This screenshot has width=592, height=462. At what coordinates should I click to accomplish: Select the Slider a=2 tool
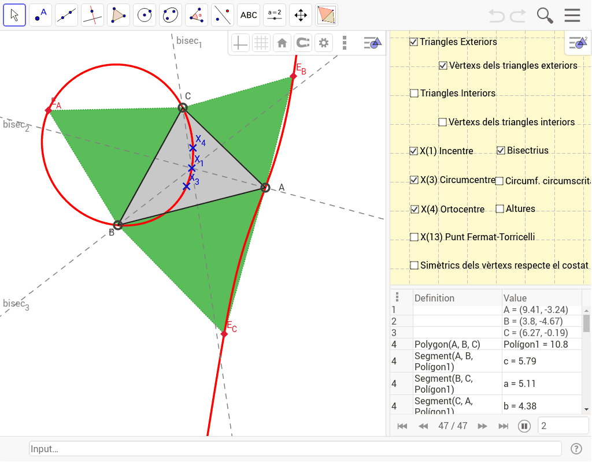click(275, 15)
